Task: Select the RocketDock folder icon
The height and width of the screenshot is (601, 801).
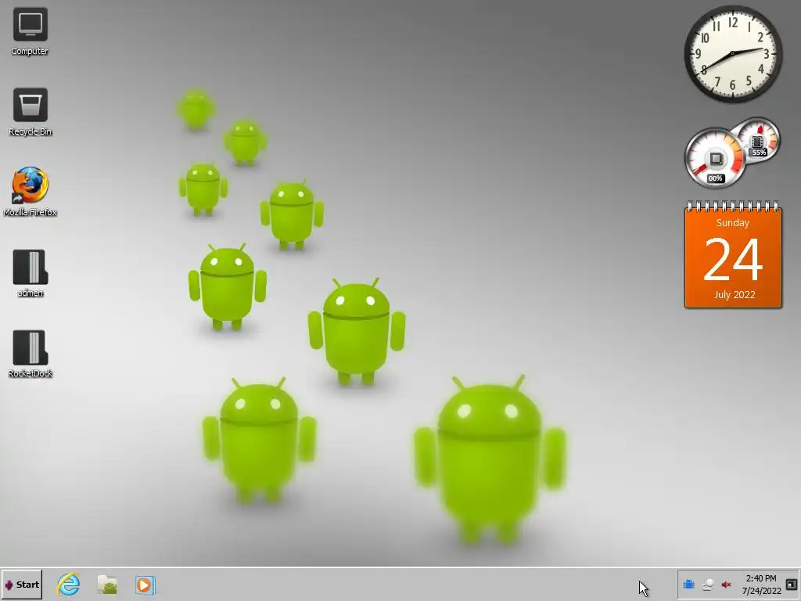Action: point(31,354)
